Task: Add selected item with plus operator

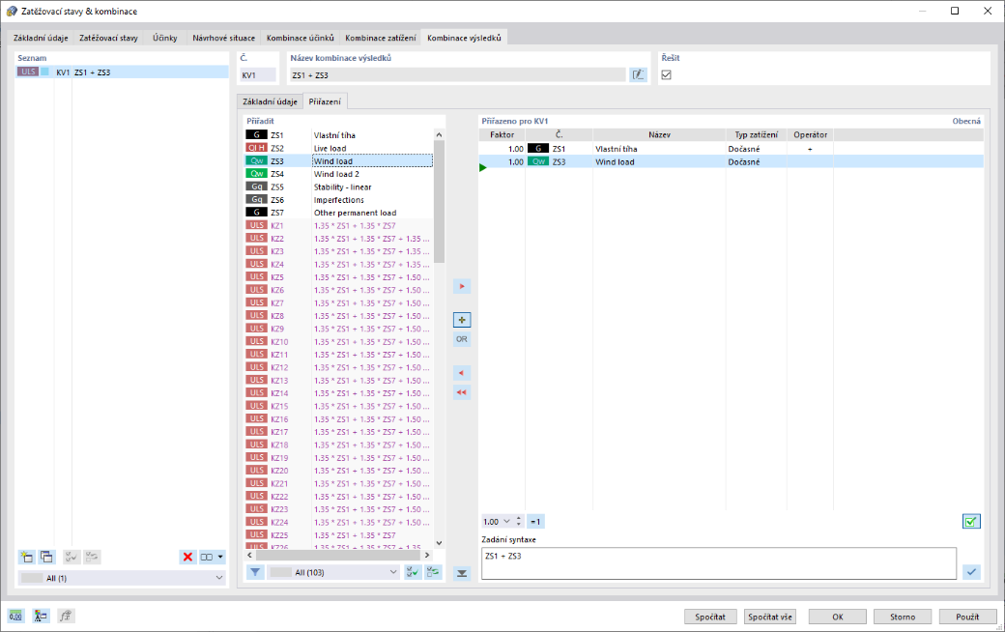Action: tap(462, 320)
